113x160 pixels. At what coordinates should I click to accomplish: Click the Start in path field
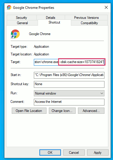point(69,75)
